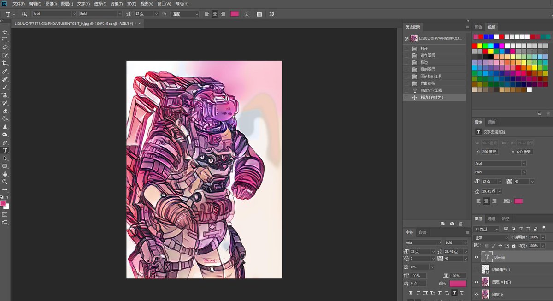Delete current state with the history trash icon

click(x=460, y=224)
